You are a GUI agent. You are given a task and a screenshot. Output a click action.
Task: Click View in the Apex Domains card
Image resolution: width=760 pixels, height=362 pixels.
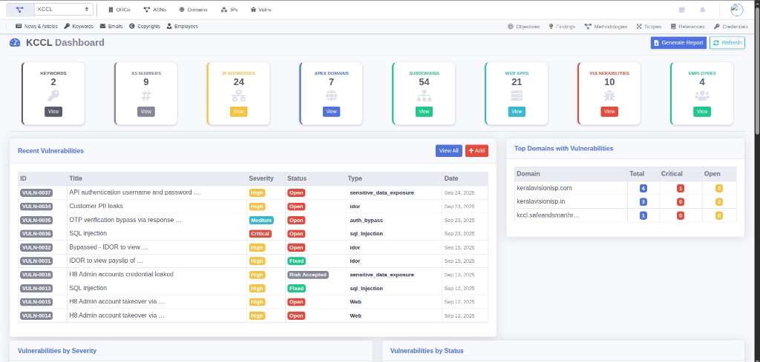point(331,112)
